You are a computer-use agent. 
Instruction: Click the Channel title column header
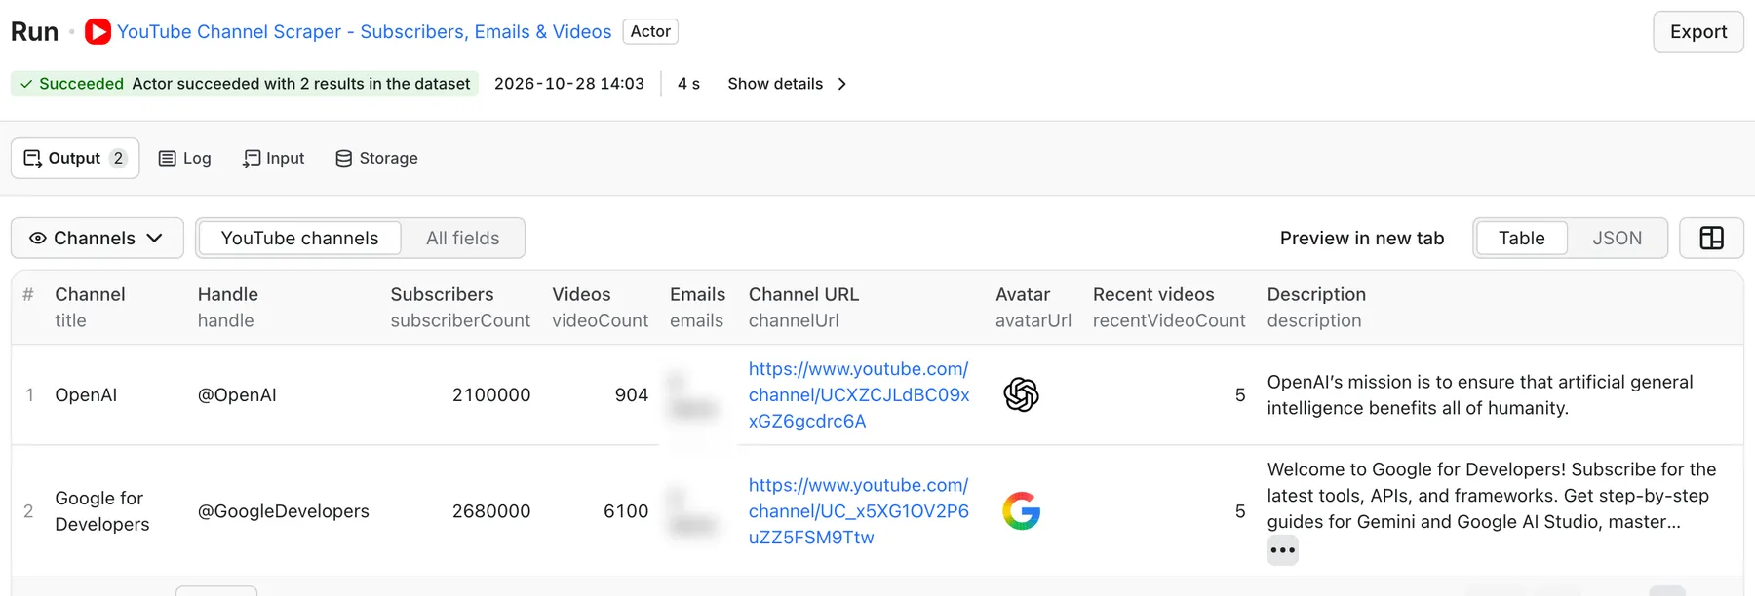click(90, 307)
